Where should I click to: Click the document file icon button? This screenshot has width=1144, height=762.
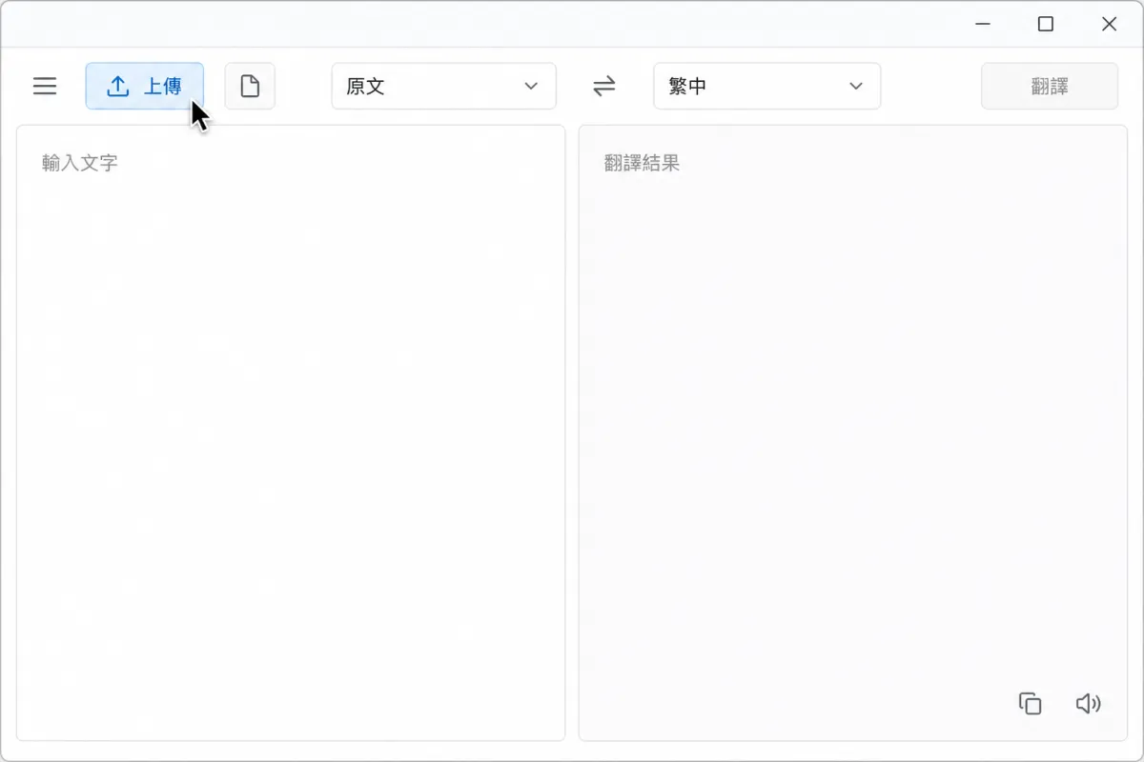(x=250, y=87)
